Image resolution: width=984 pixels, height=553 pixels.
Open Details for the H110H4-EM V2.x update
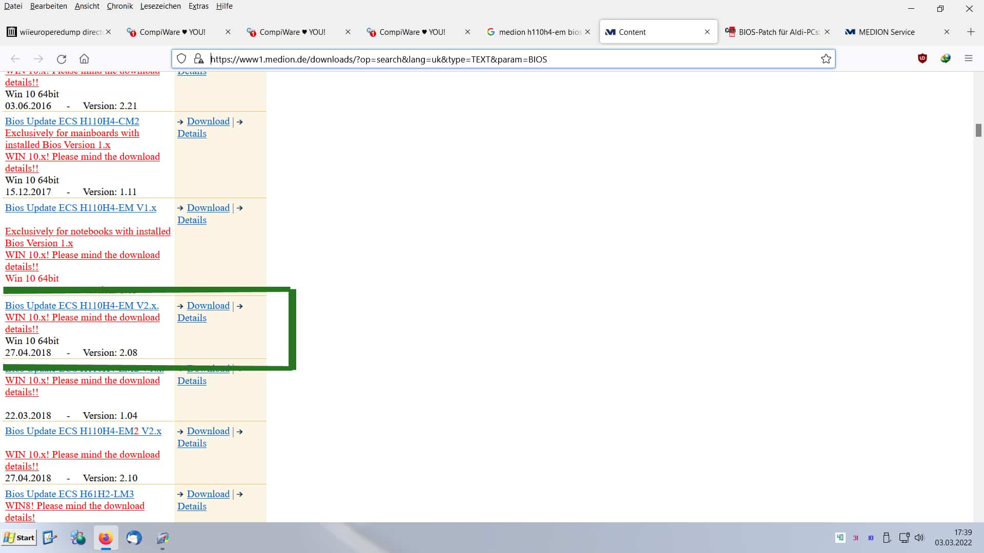192,318
